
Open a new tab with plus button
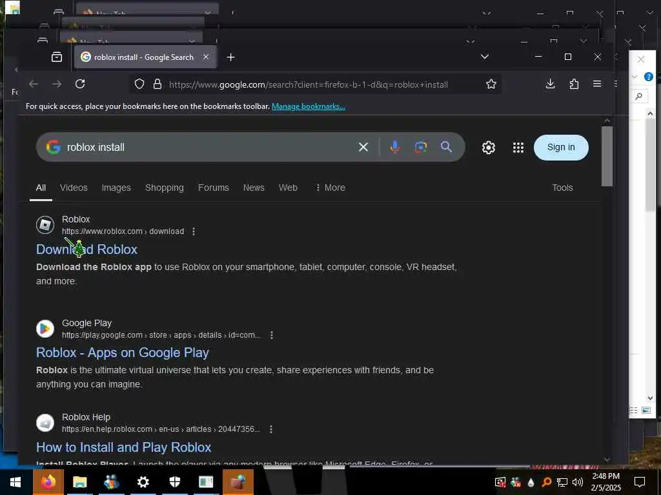tap(230, 57)
